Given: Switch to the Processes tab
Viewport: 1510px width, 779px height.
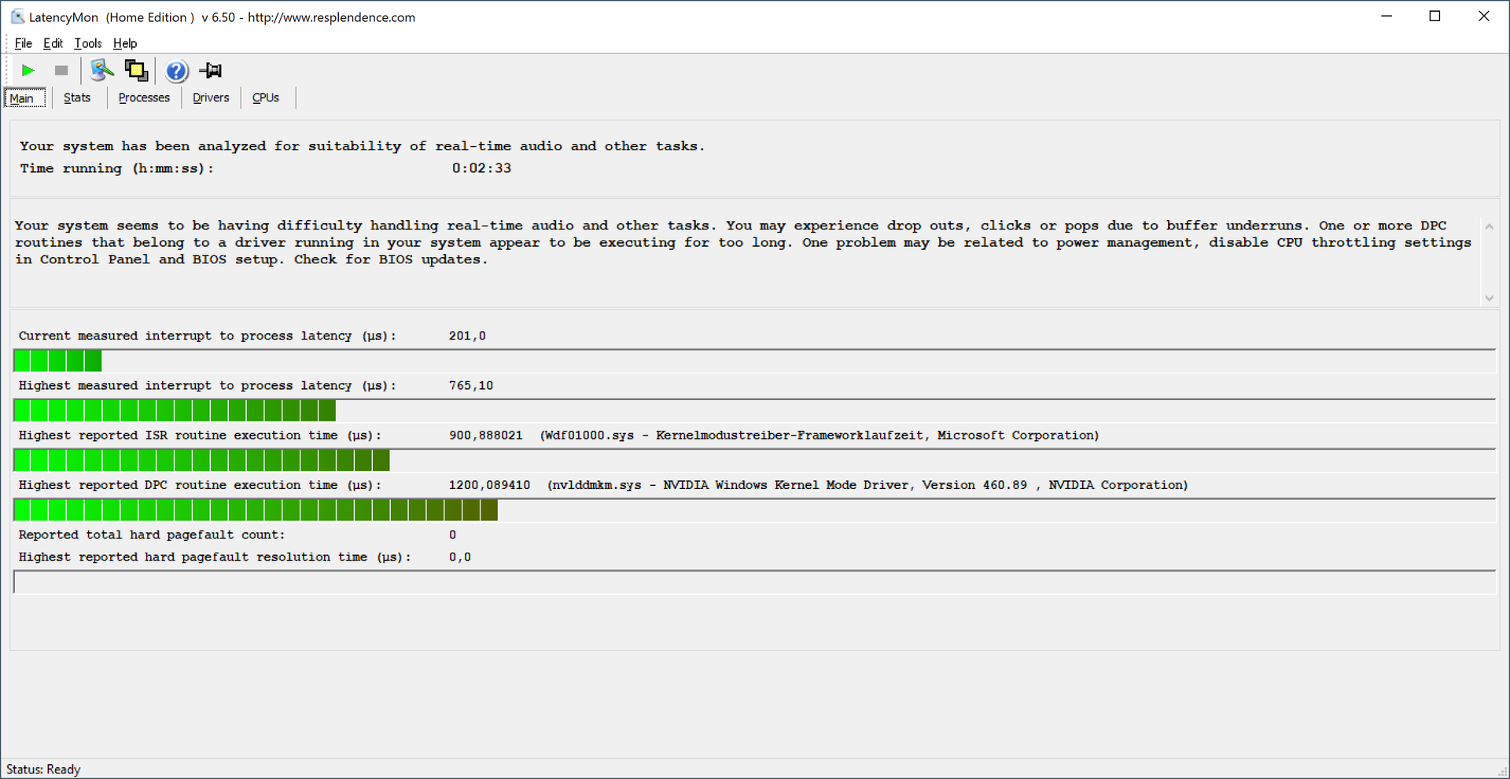Looking at the screenshot, I should click(144, 97).
